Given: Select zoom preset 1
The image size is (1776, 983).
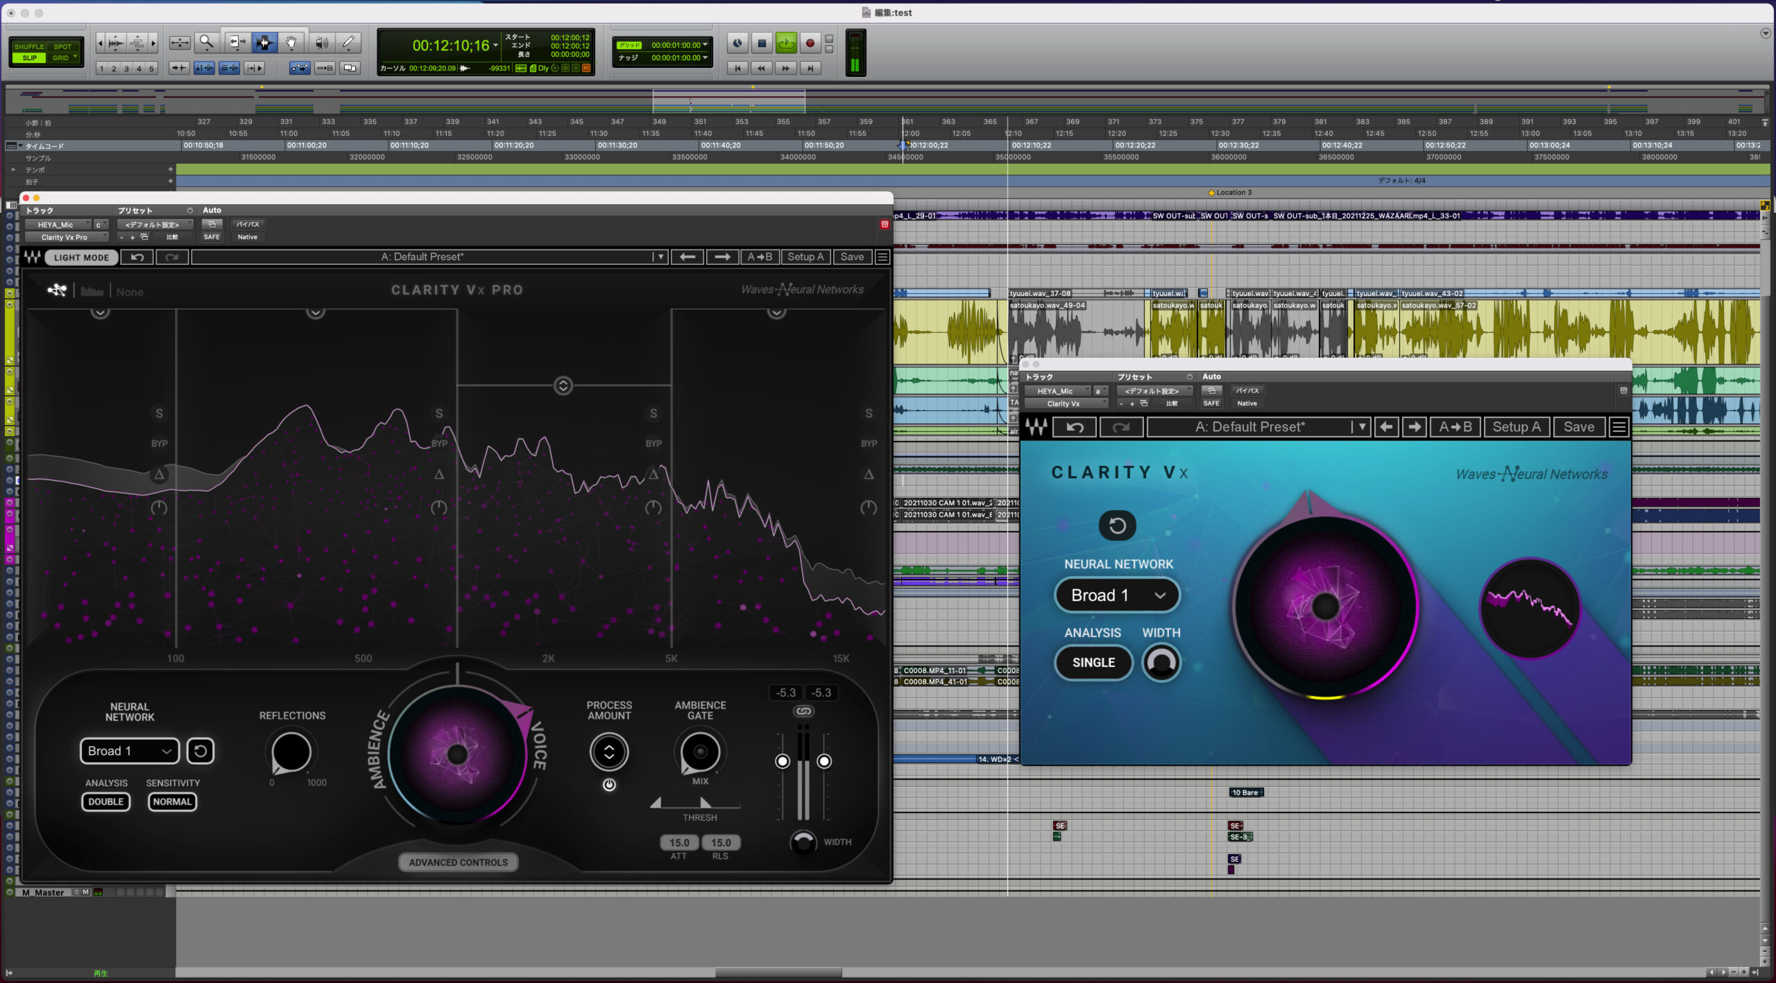Looking at the screenshot, I should tap(102, 69).
